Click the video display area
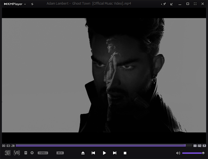208x159 pixels. pyautogui.click(x=104, y=75)
